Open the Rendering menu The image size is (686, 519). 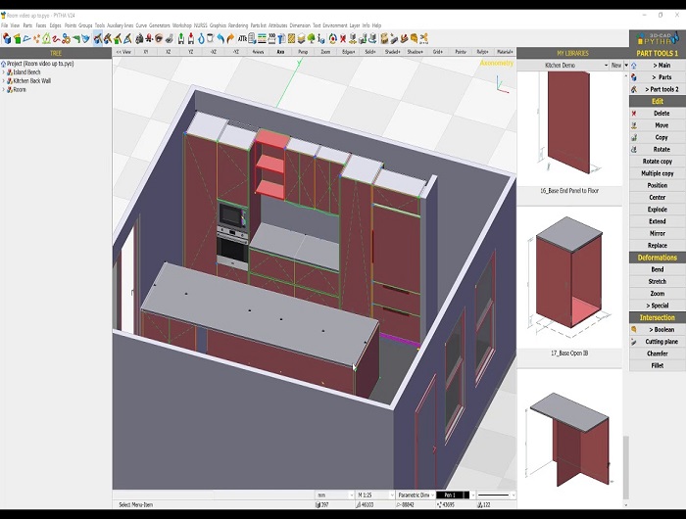click(236, 24)
